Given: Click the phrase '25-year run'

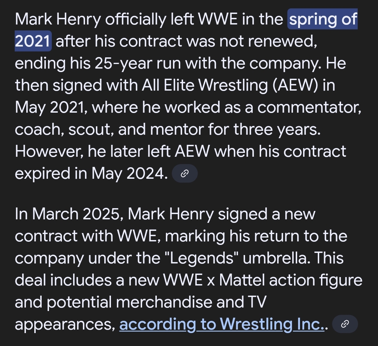Looking at the screenshot, I should [x=138, y=63].
